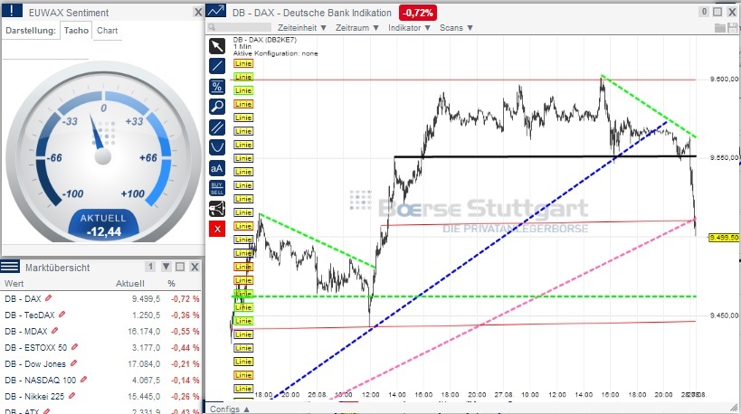
Task: Click the -0,72% change badge
Action: click(418, 13)
